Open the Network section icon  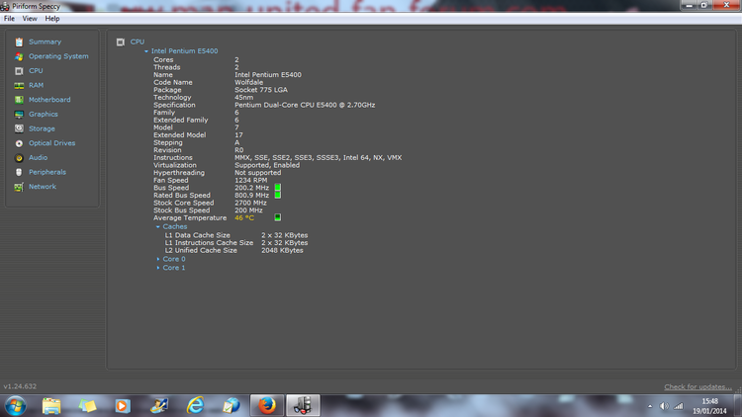coord(19,186)
